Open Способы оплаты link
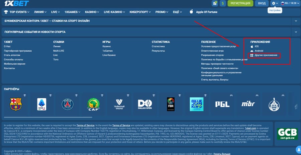301x155 pixels. click(x=14, y=60)
